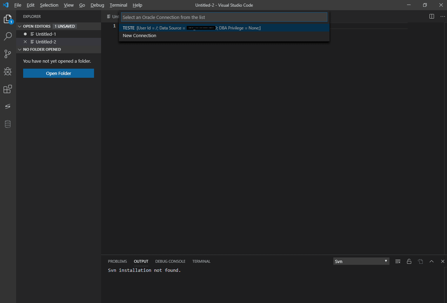Open the Extensions view icon
Screen dimensions: 447x303
pyautogui.click(x=8, y=89)
